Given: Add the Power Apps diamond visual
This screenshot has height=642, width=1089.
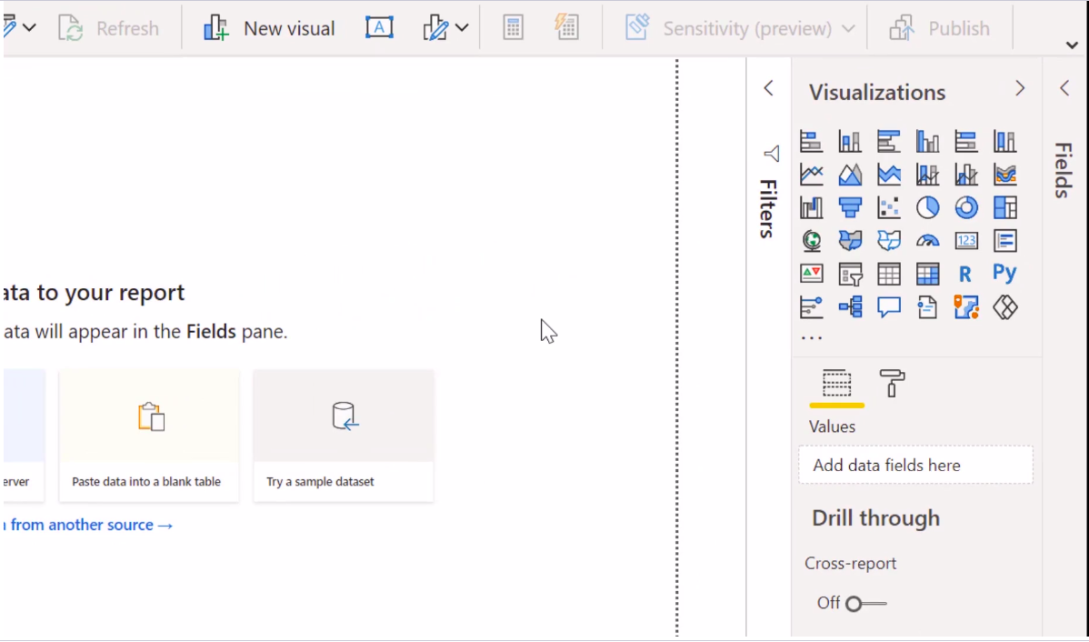Looking at the screenshot, I should 1005,306.
